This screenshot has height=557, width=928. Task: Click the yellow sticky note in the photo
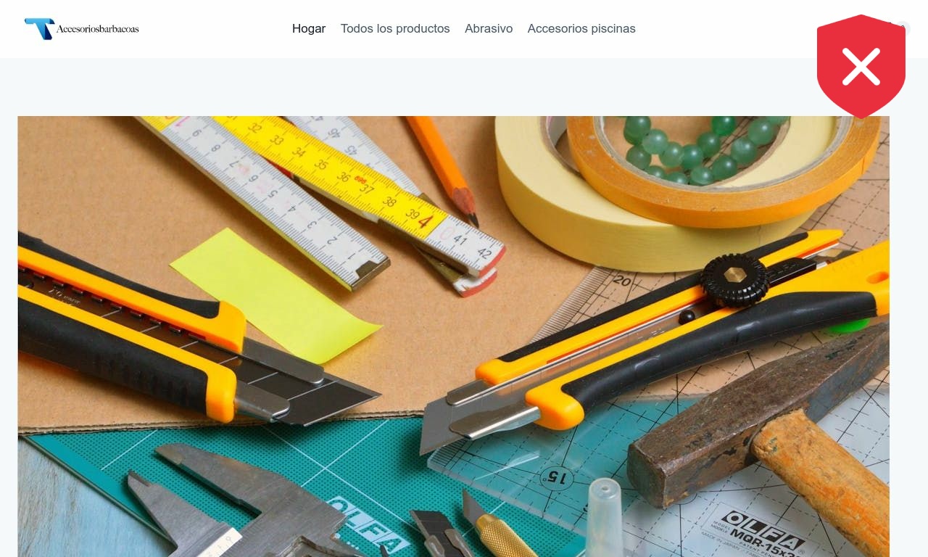(x=275, y=296)
